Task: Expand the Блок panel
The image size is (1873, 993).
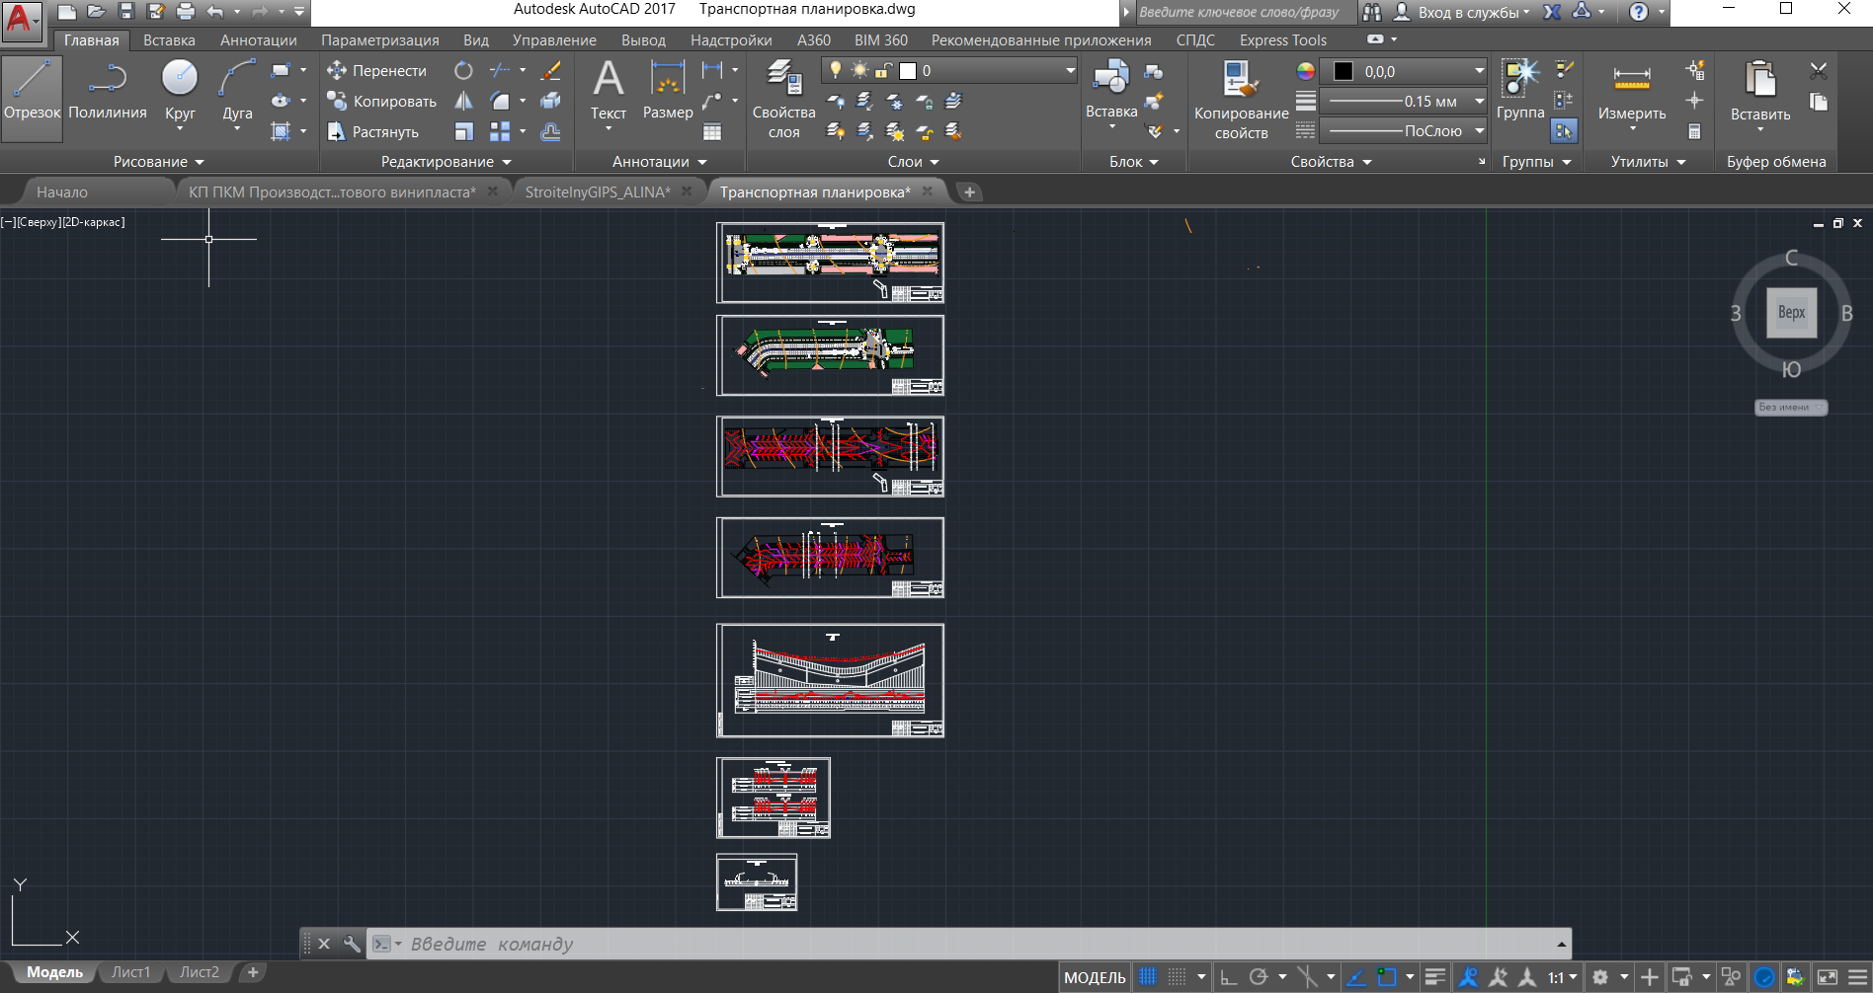Action: (1133, 162)
